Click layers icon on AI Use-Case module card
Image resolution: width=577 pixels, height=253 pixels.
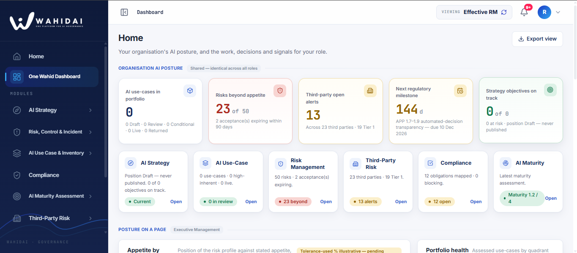[x=205, y=163]
